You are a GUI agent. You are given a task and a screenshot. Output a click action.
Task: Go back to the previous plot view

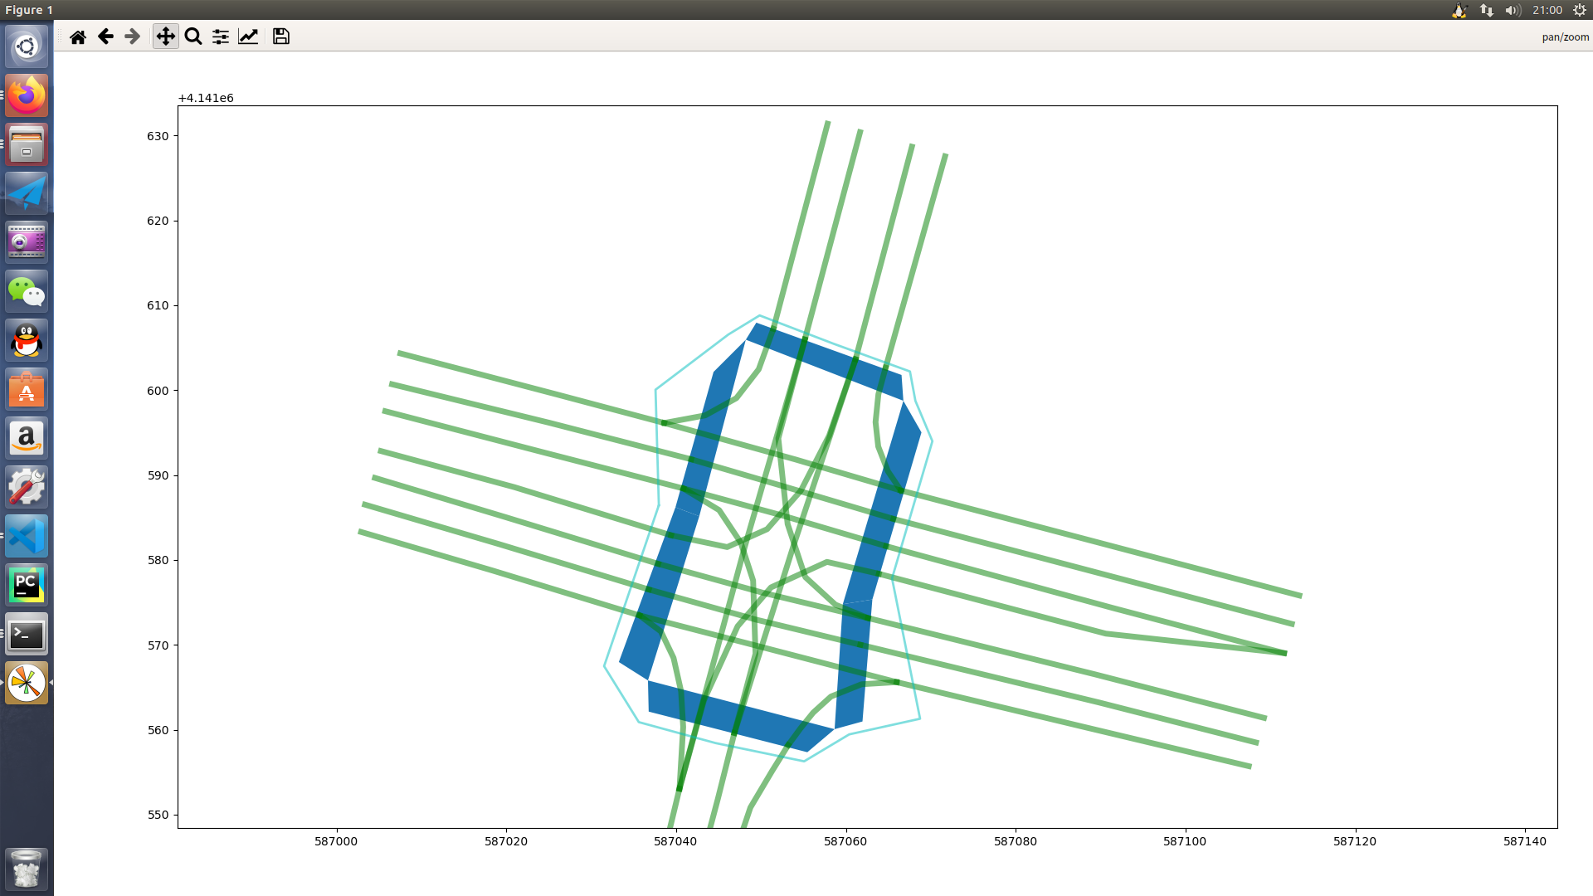(x=105, y=37)
